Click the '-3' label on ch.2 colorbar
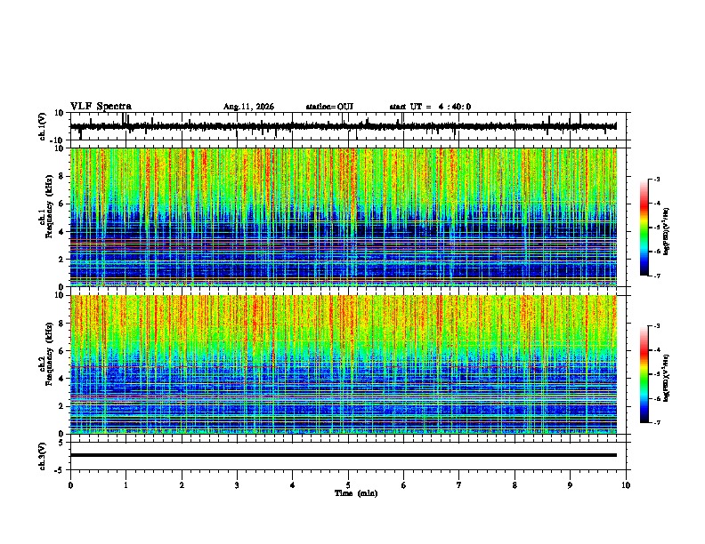The image size is (705, 544). 657,326
